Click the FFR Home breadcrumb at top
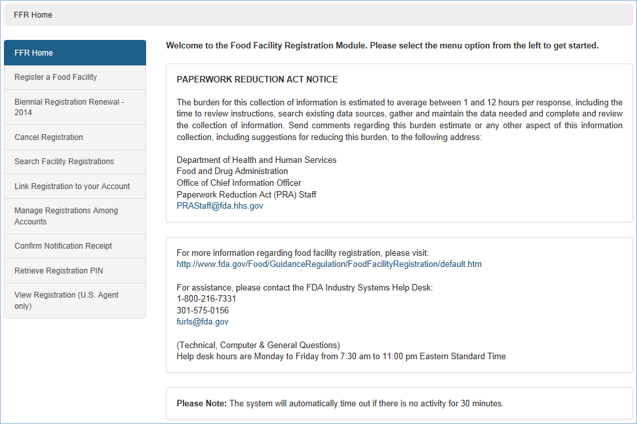 point(33,15)
